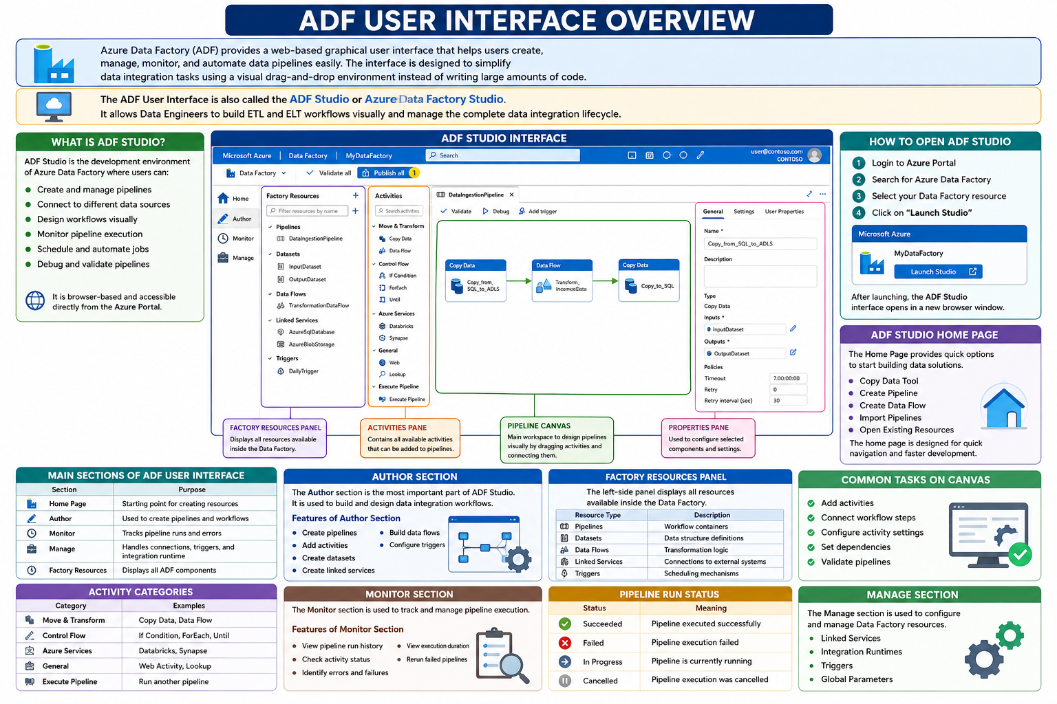This screenshot has height=704, width=1057.
Task: Select the ForEach activity icon
Action: [383, 288]
